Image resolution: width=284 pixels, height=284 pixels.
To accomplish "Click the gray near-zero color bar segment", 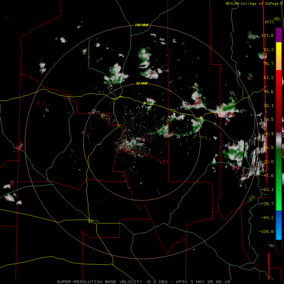I will pyautogui.click(x=279, y=140).
